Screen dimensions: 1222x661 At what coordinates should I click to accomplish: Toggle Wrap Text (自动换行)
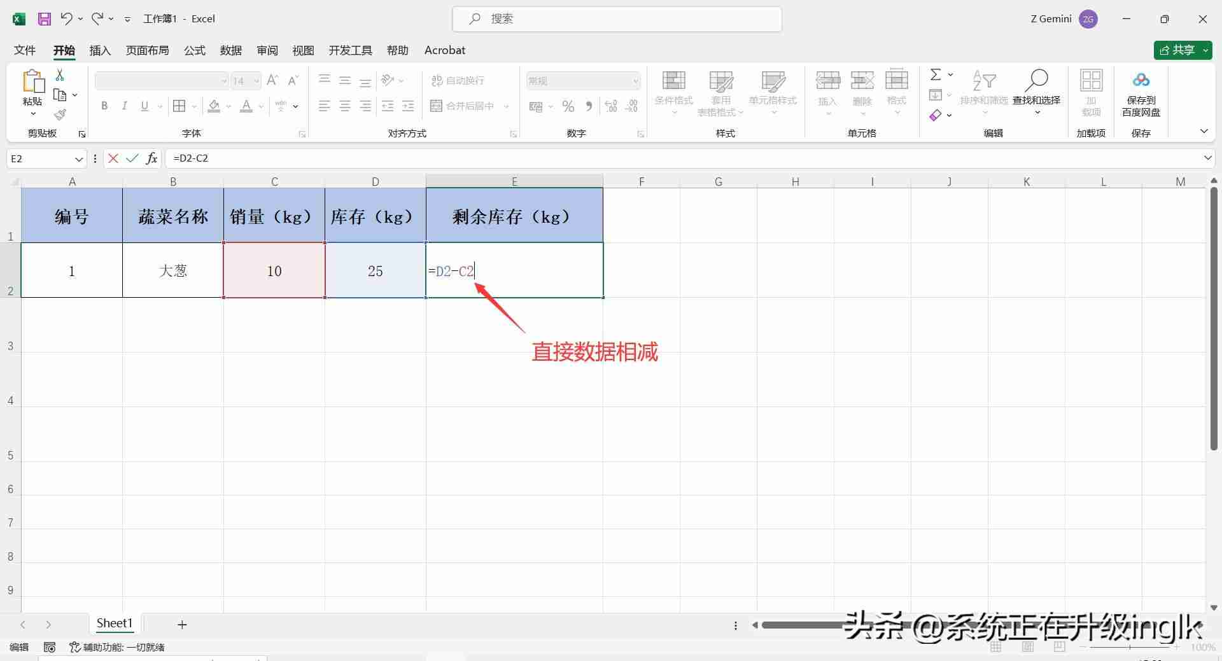(458, 80)
